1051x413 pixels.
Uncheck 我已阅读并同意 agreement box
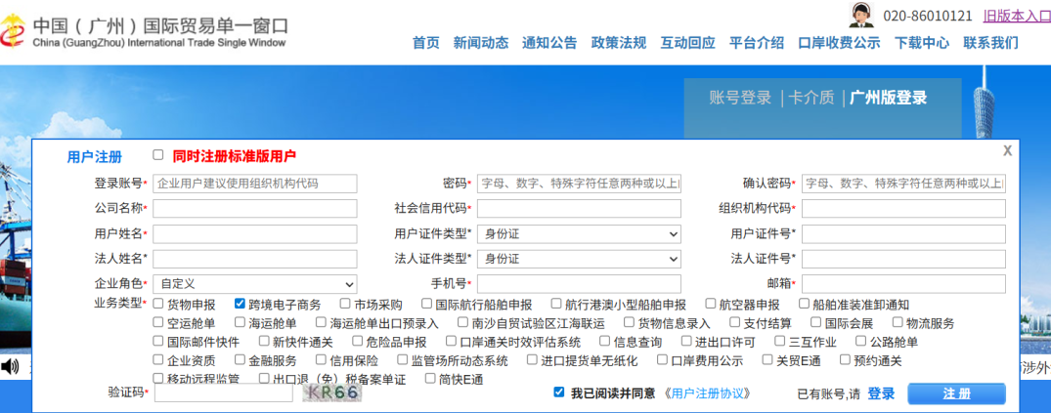tap(559, 392)
